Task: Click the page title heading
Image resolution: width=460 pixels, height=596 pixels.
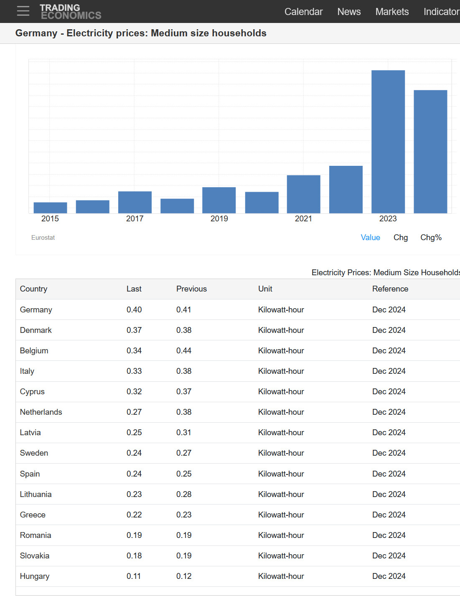Action: pos(141,33)
